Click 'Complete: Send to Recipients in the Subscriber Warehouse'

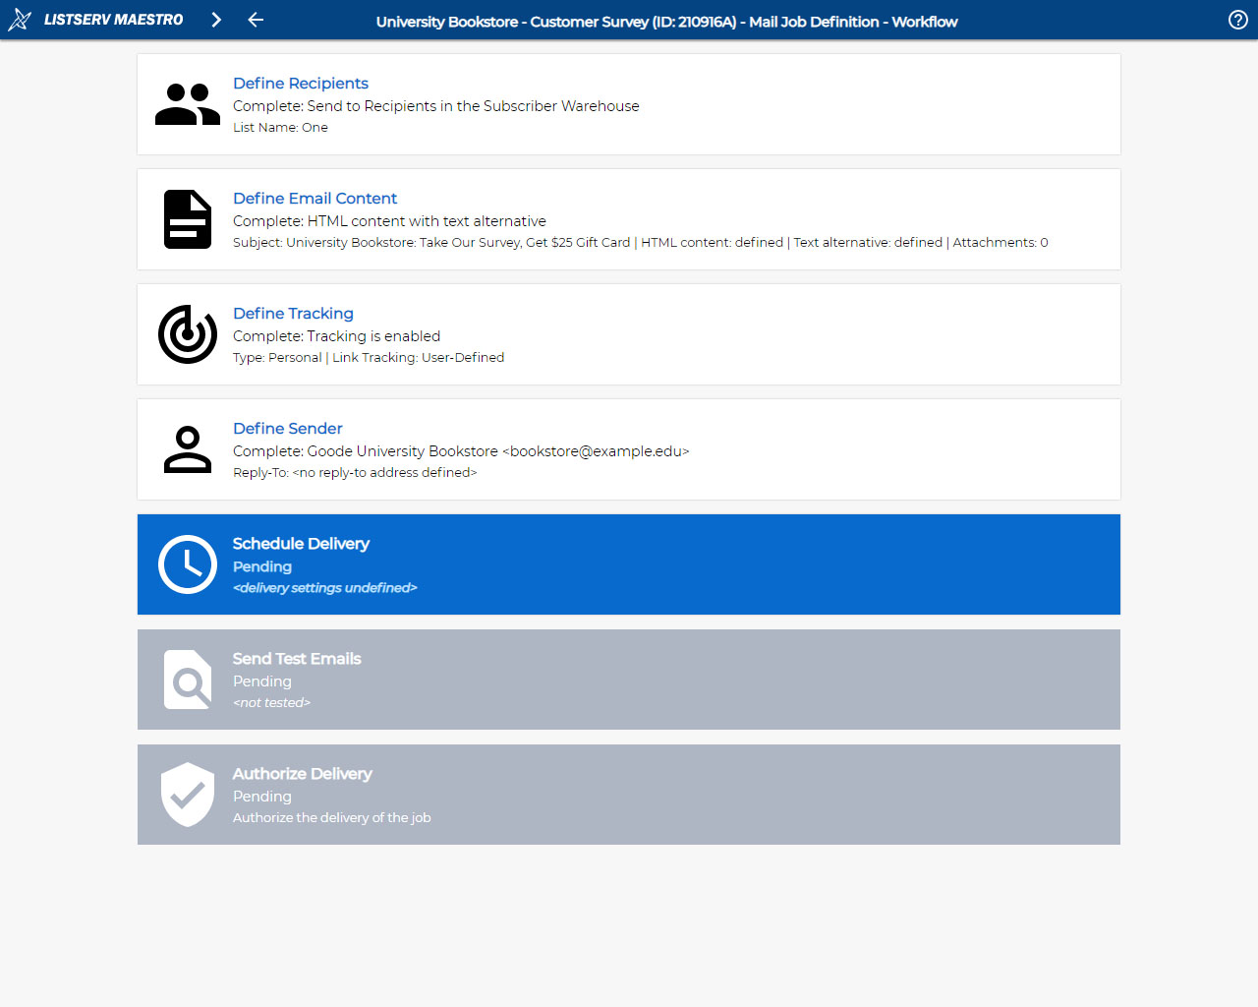[x=435, y=106]
